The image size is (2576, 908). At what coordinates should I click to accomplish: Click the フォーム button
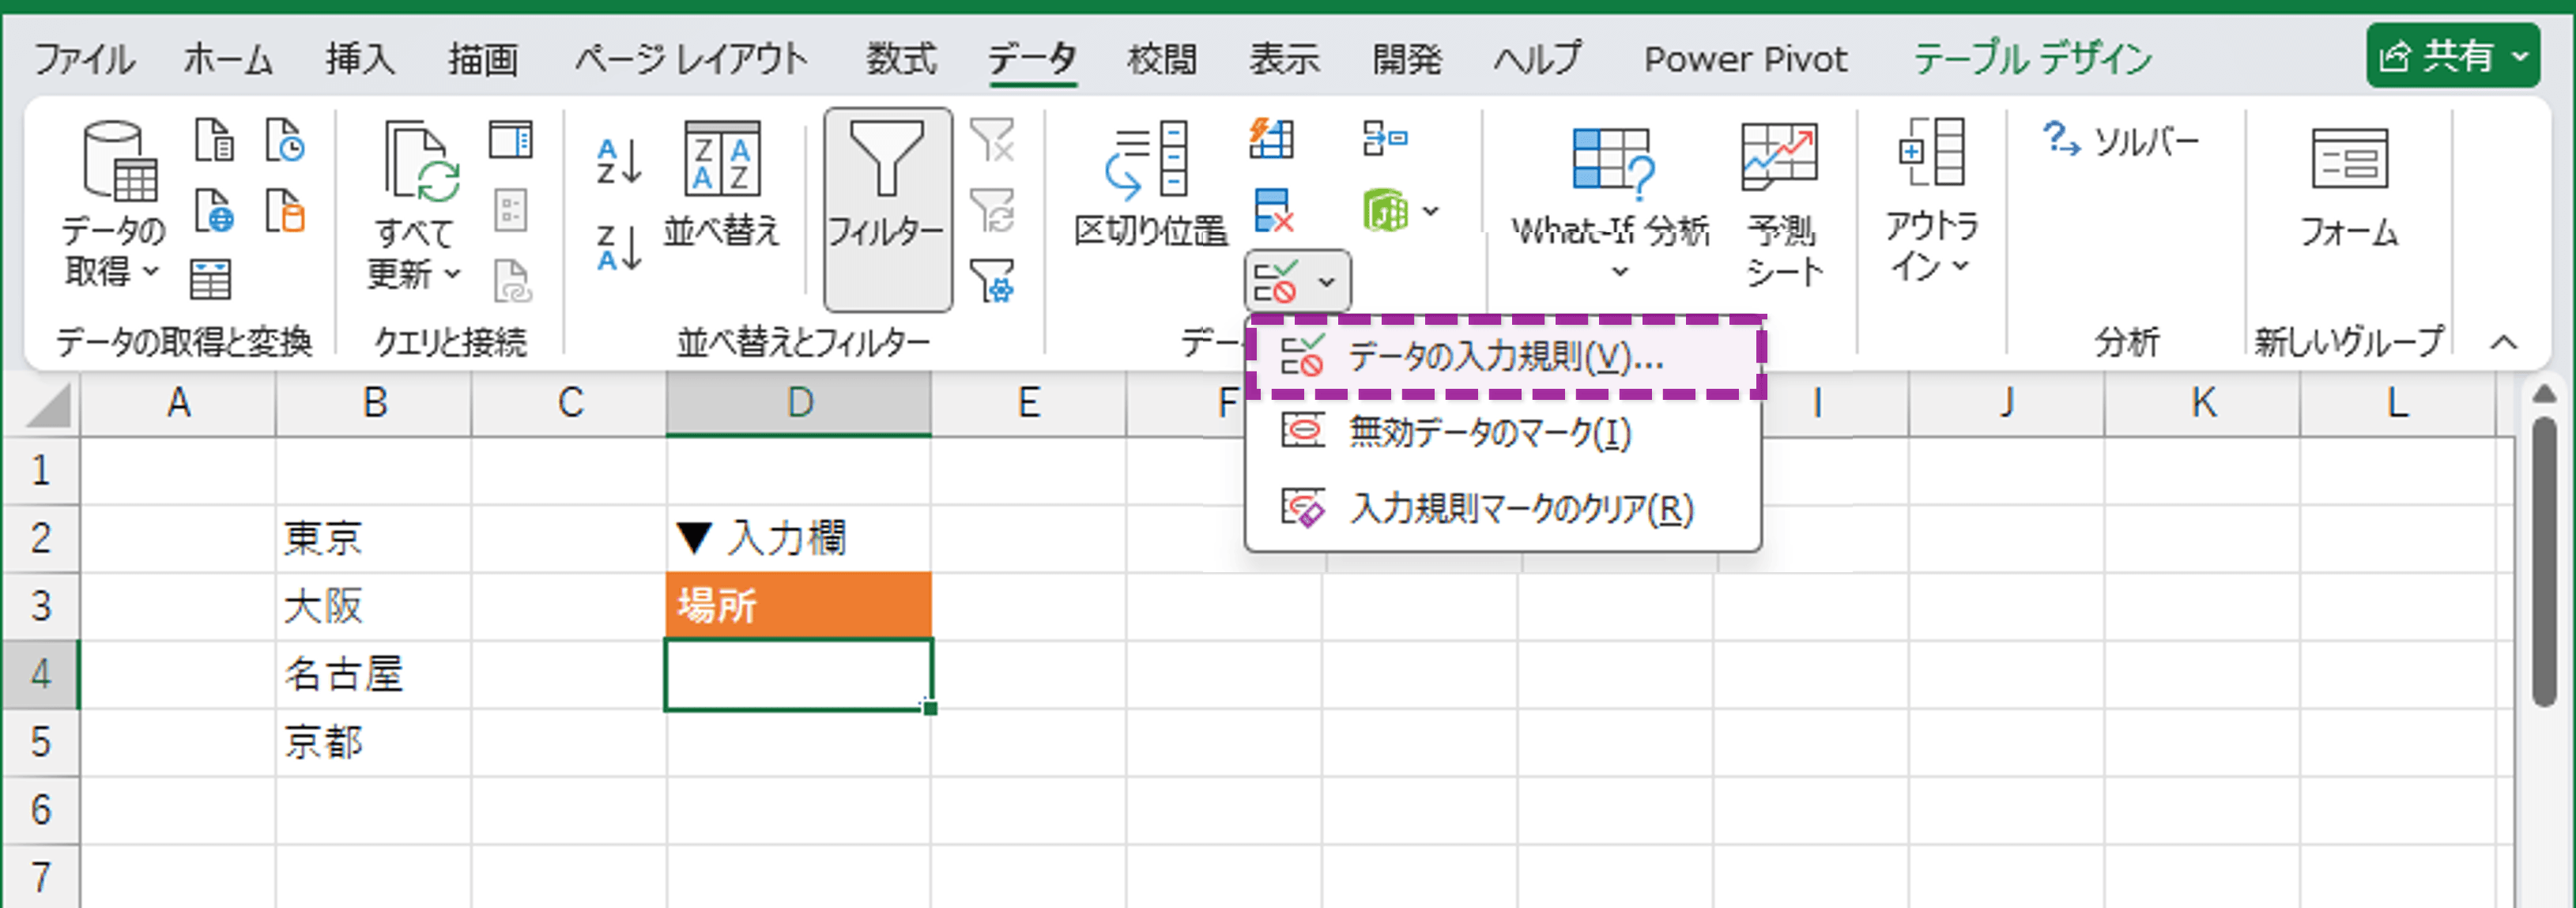pos(2349,187)
